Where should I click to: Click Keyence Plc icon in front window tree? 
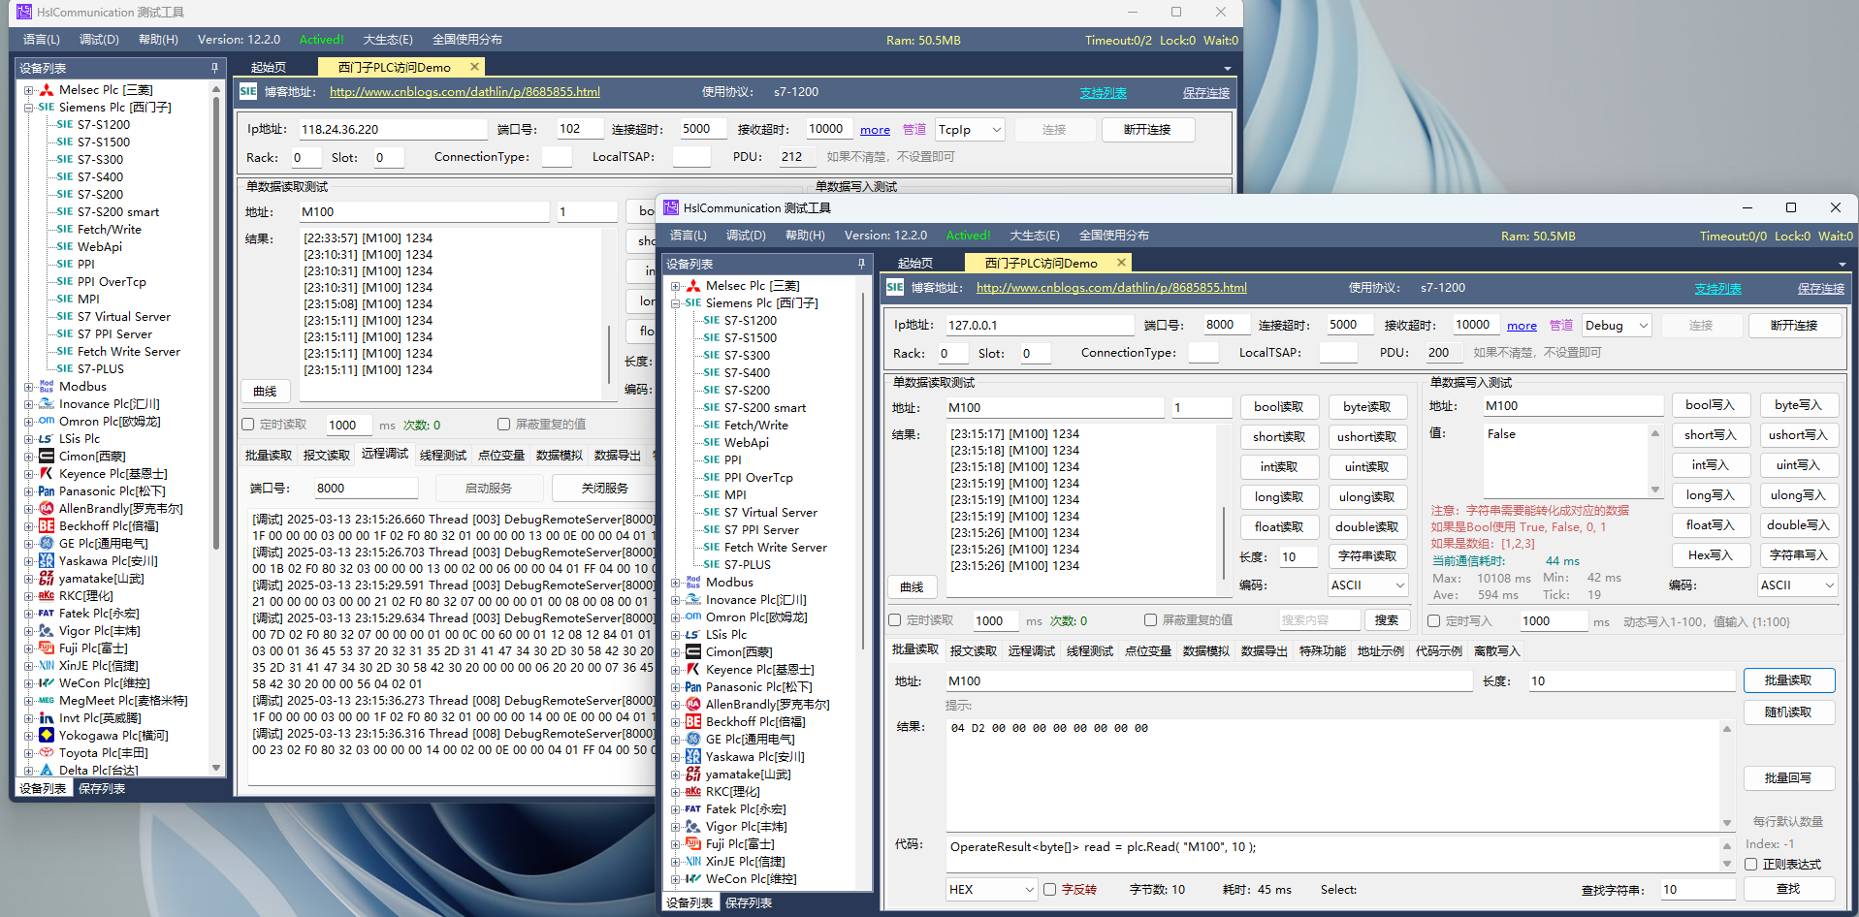click(693, 670)
